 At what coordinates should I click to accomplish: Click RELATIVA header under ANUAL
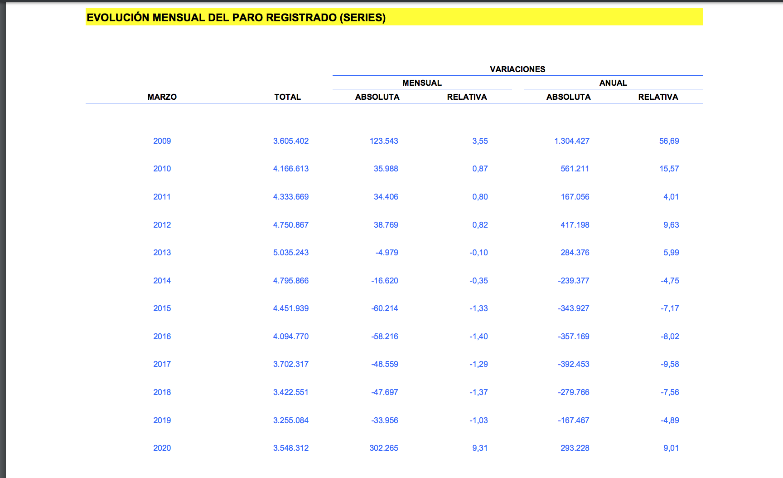658,97
